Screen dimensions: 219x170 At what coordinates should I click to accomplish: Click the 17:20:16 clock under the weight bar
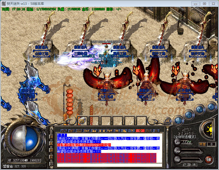pyautogui.click(x=189, y=165)
